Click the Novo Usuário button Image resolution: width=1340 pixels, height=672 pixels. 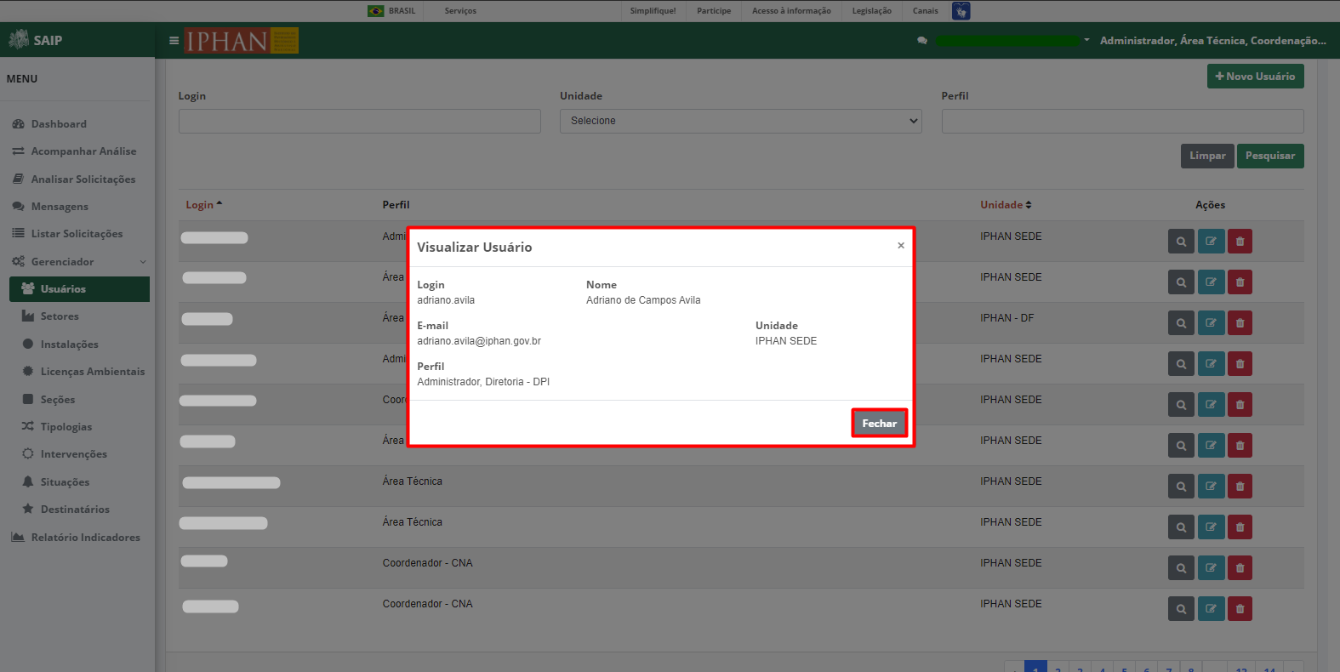click(1255, 77)
